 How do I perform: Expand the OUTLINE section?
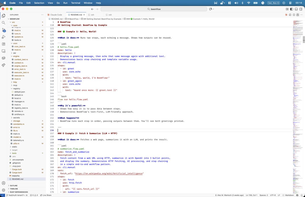tap(26, 186)
